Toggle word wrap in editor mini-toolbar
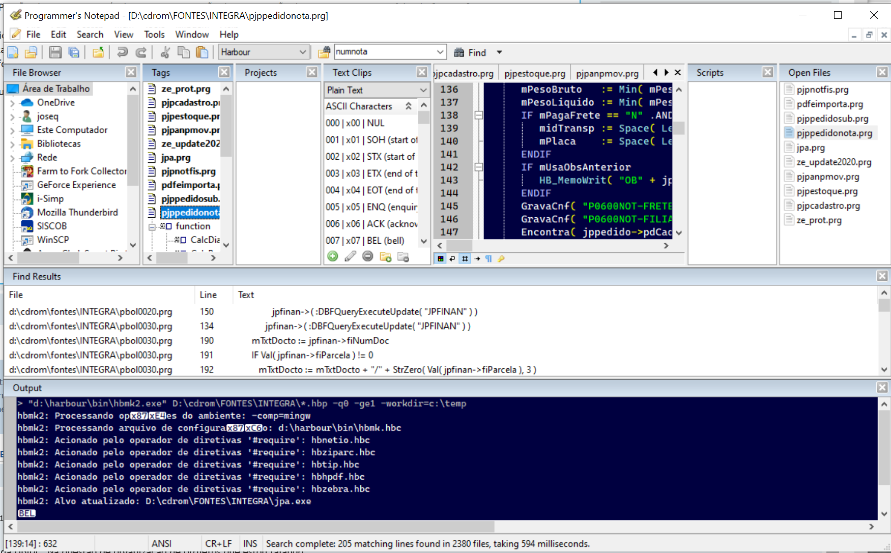891x553 pixels. [452, 259]
